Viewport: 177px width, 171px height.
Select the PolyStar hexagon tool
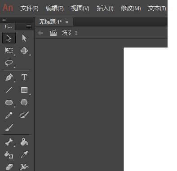coord(24,103)
